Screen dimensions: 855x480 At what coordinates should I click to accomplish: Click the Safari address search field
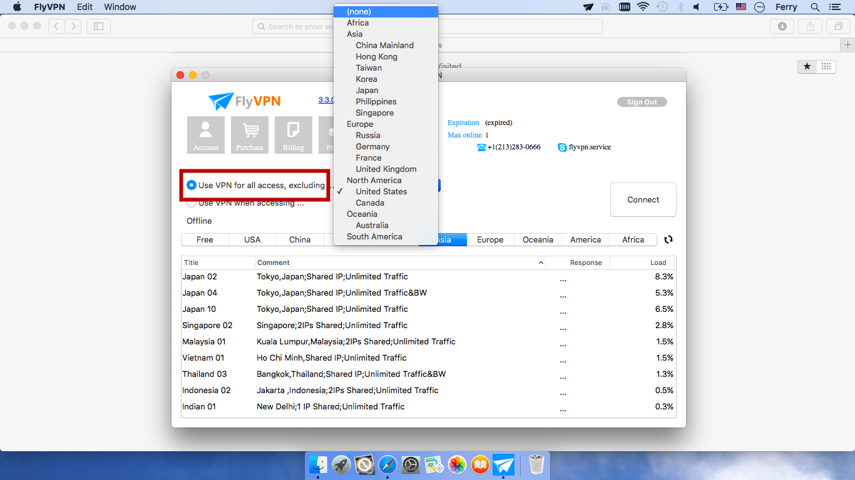tap(427, 26)
